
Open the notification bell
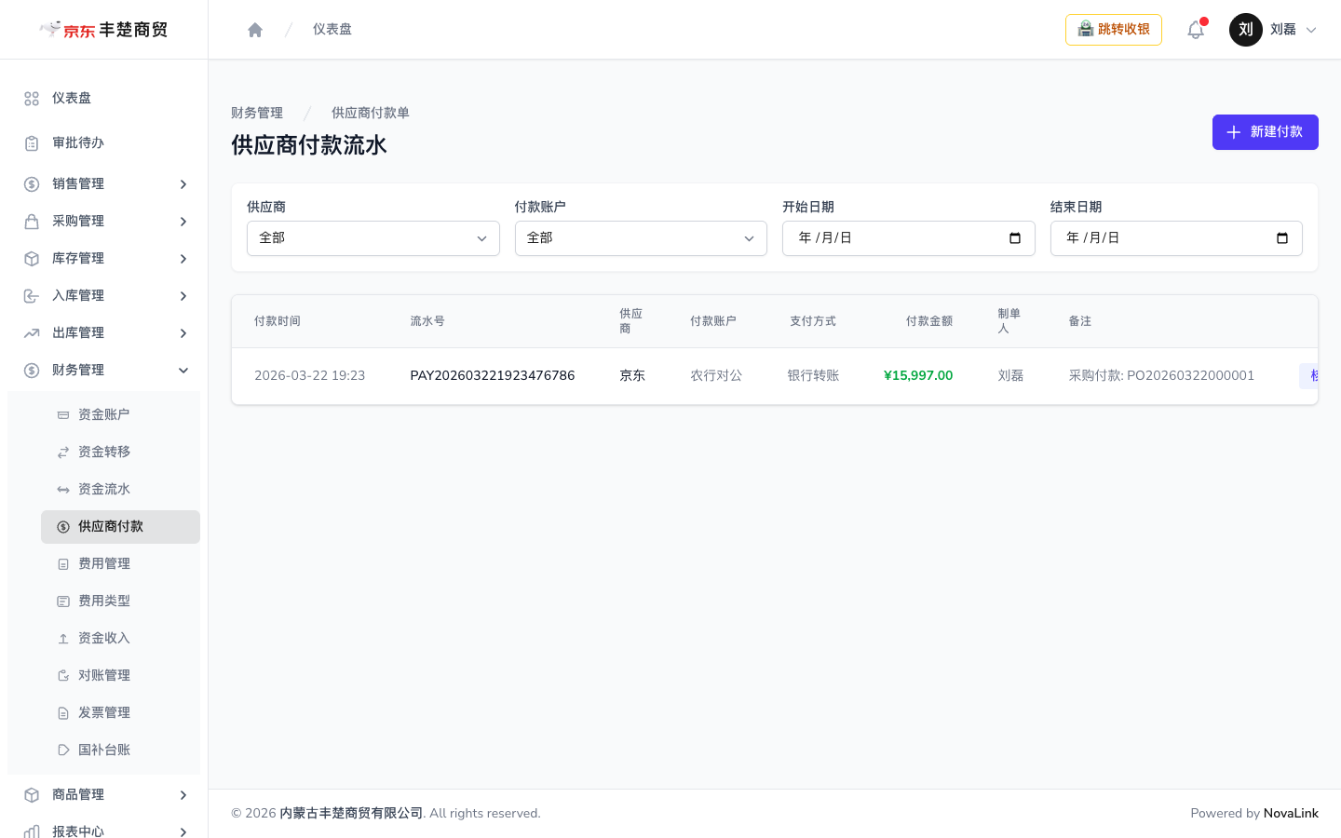point(1196,30)
